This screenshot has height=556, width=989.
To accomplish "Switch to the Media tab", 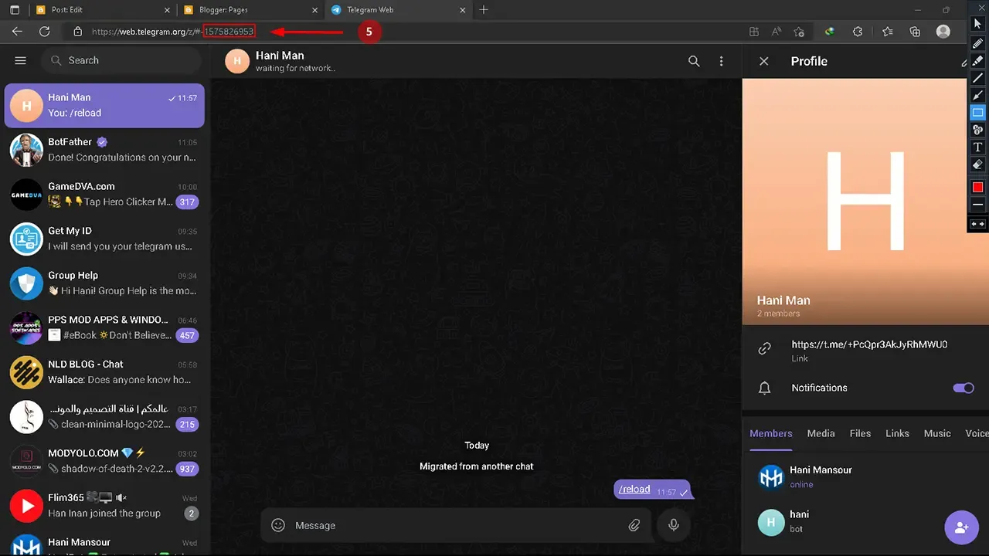I will pos(821,433).
